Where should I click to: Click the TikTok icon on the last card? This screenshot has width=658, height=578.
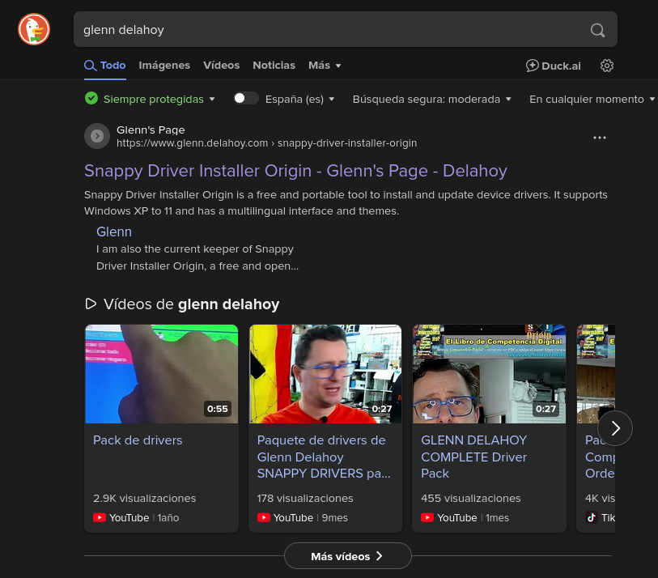[592, 517]
